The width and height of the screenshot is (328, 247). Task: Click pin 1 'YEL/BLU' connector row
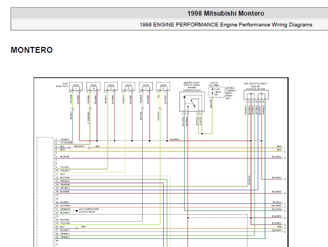click(63, 139)
